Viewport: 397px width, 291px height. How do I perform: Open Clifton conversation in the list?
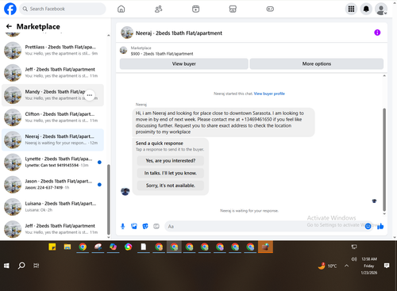52,117
